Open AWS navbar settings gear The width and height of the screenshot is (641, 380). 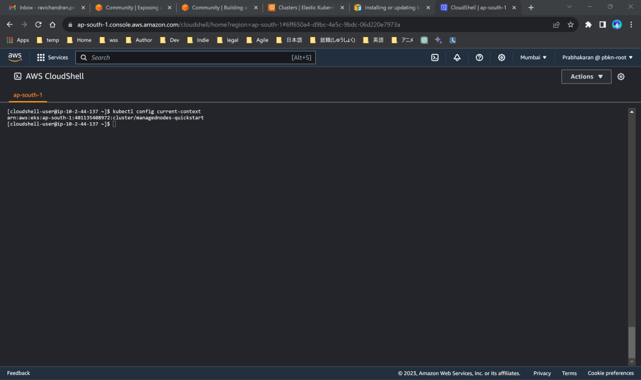[501, 57]
